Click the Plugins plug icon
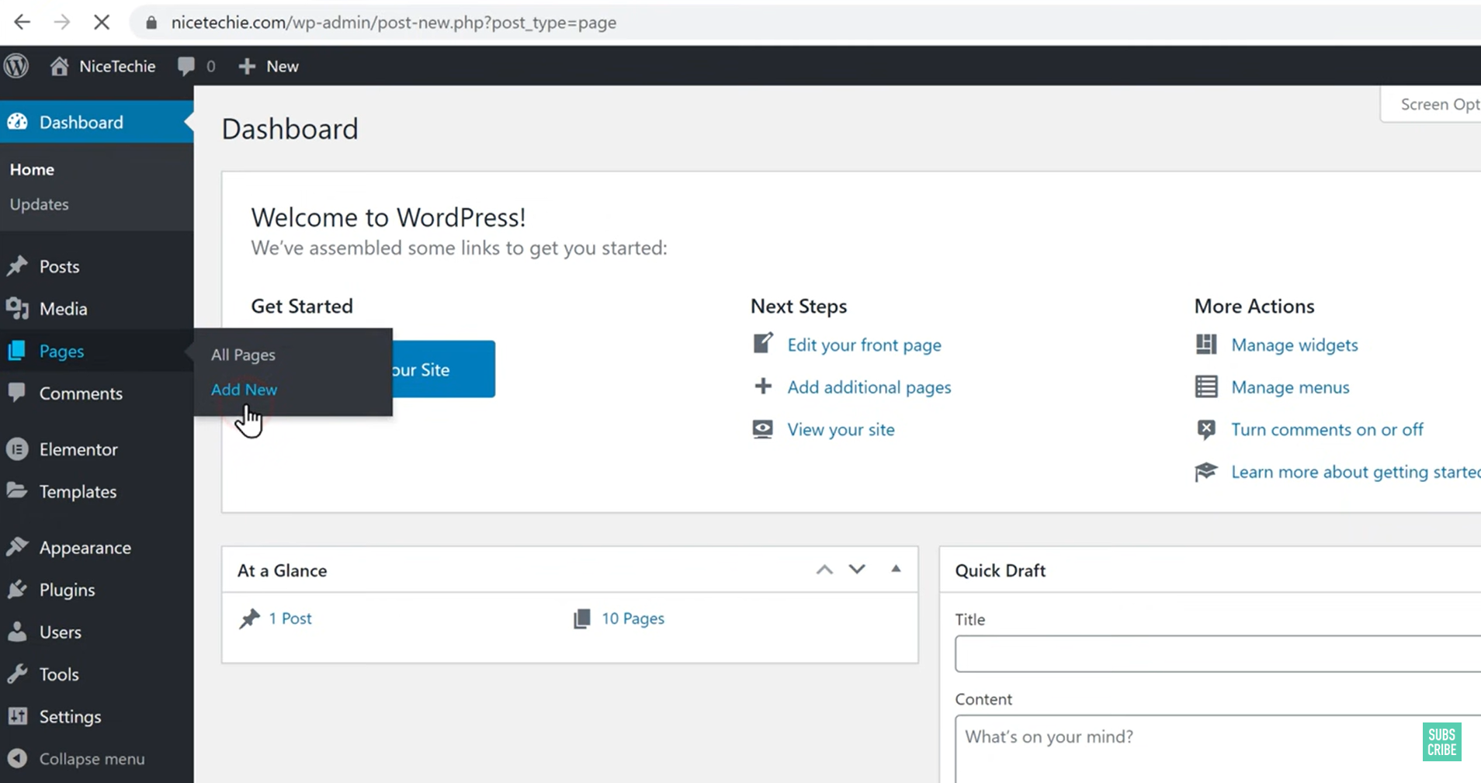The image size is (1481, 783). pyautogui.click(x=17, y=590)
